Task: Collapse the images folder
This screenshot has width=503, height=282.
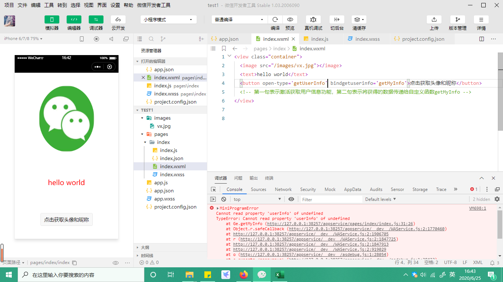Action: pyautogui.click(x=170, y=118)
